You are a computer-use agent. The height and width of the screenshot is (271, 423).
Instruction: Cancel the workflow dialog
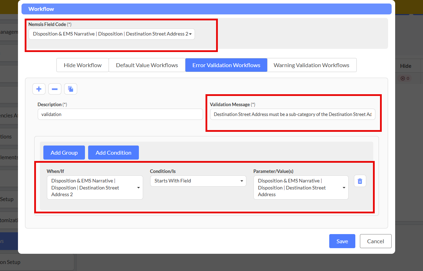(x=375, y=241)
